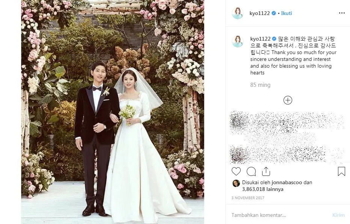Submit the comment with the Kirim button

338,215
